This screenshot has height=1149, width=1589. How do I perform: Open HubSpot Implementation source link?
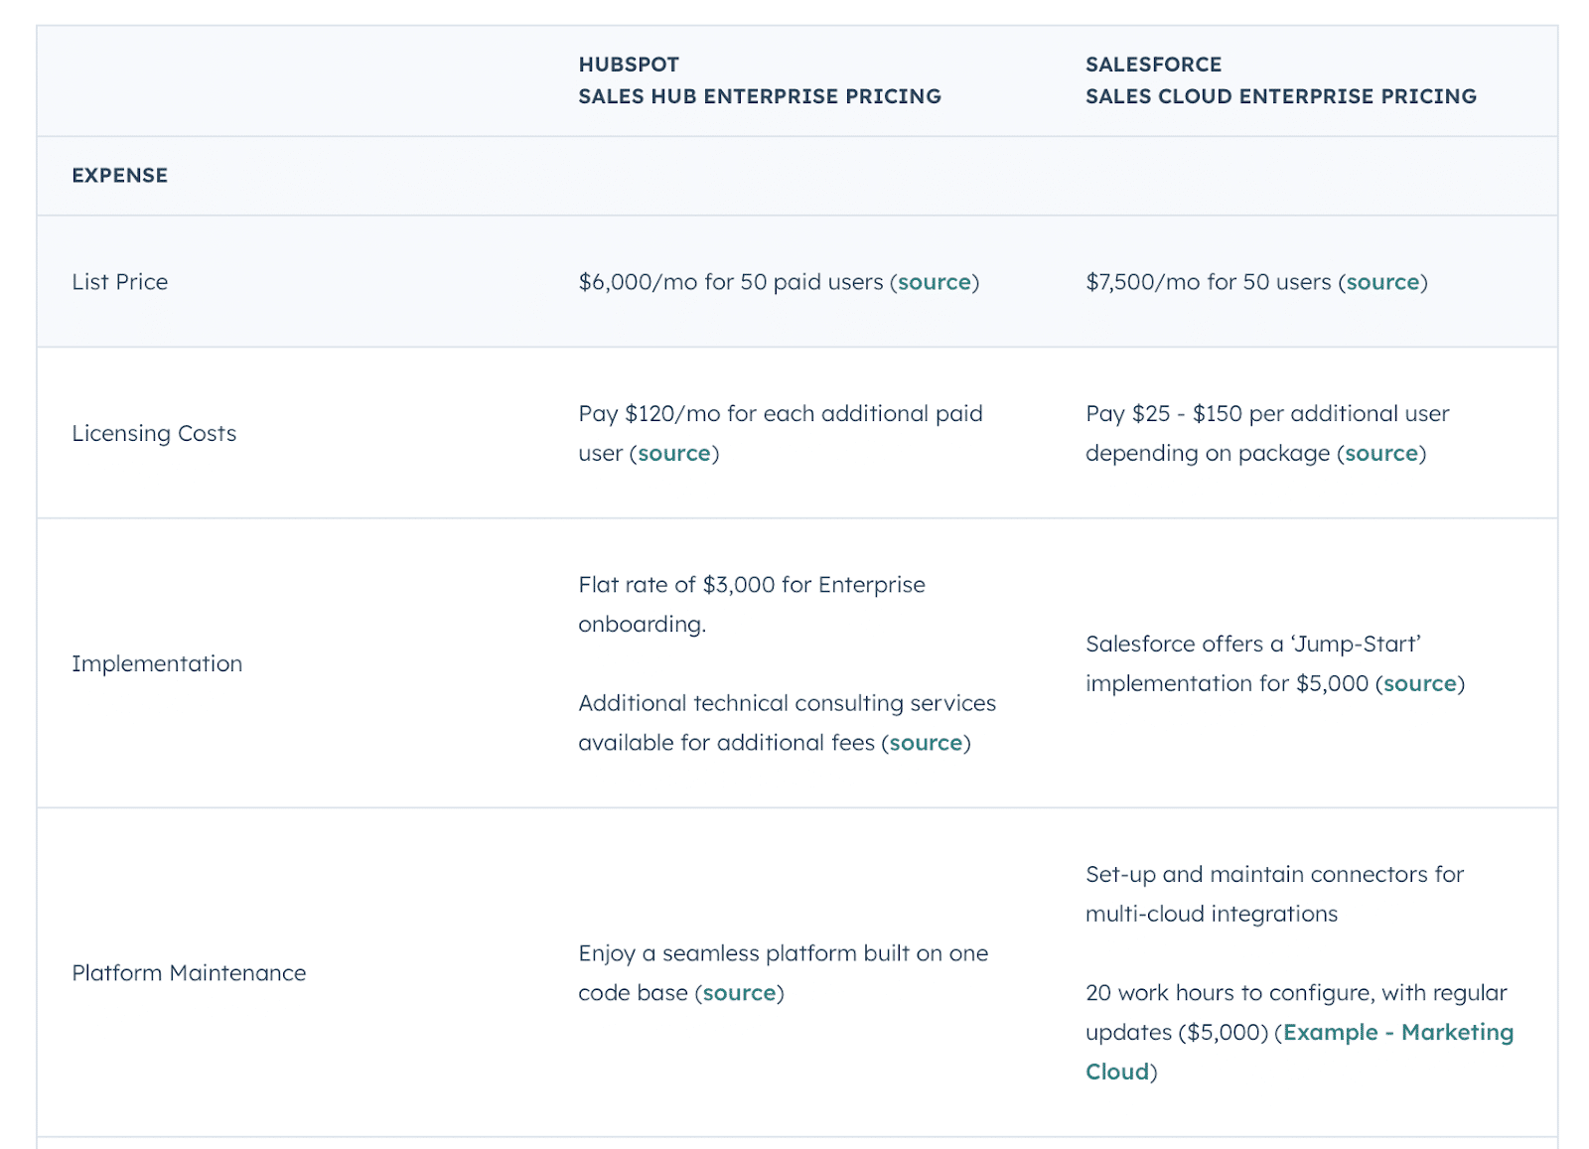[x=926, y=743]
